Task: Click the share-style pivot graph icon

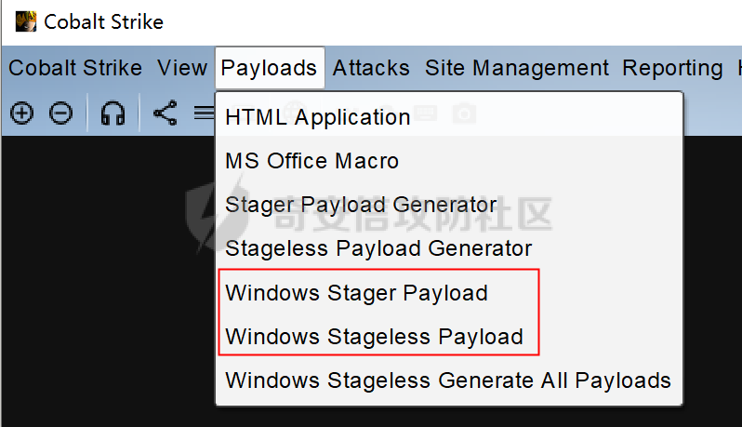Action: pos(165,113)
